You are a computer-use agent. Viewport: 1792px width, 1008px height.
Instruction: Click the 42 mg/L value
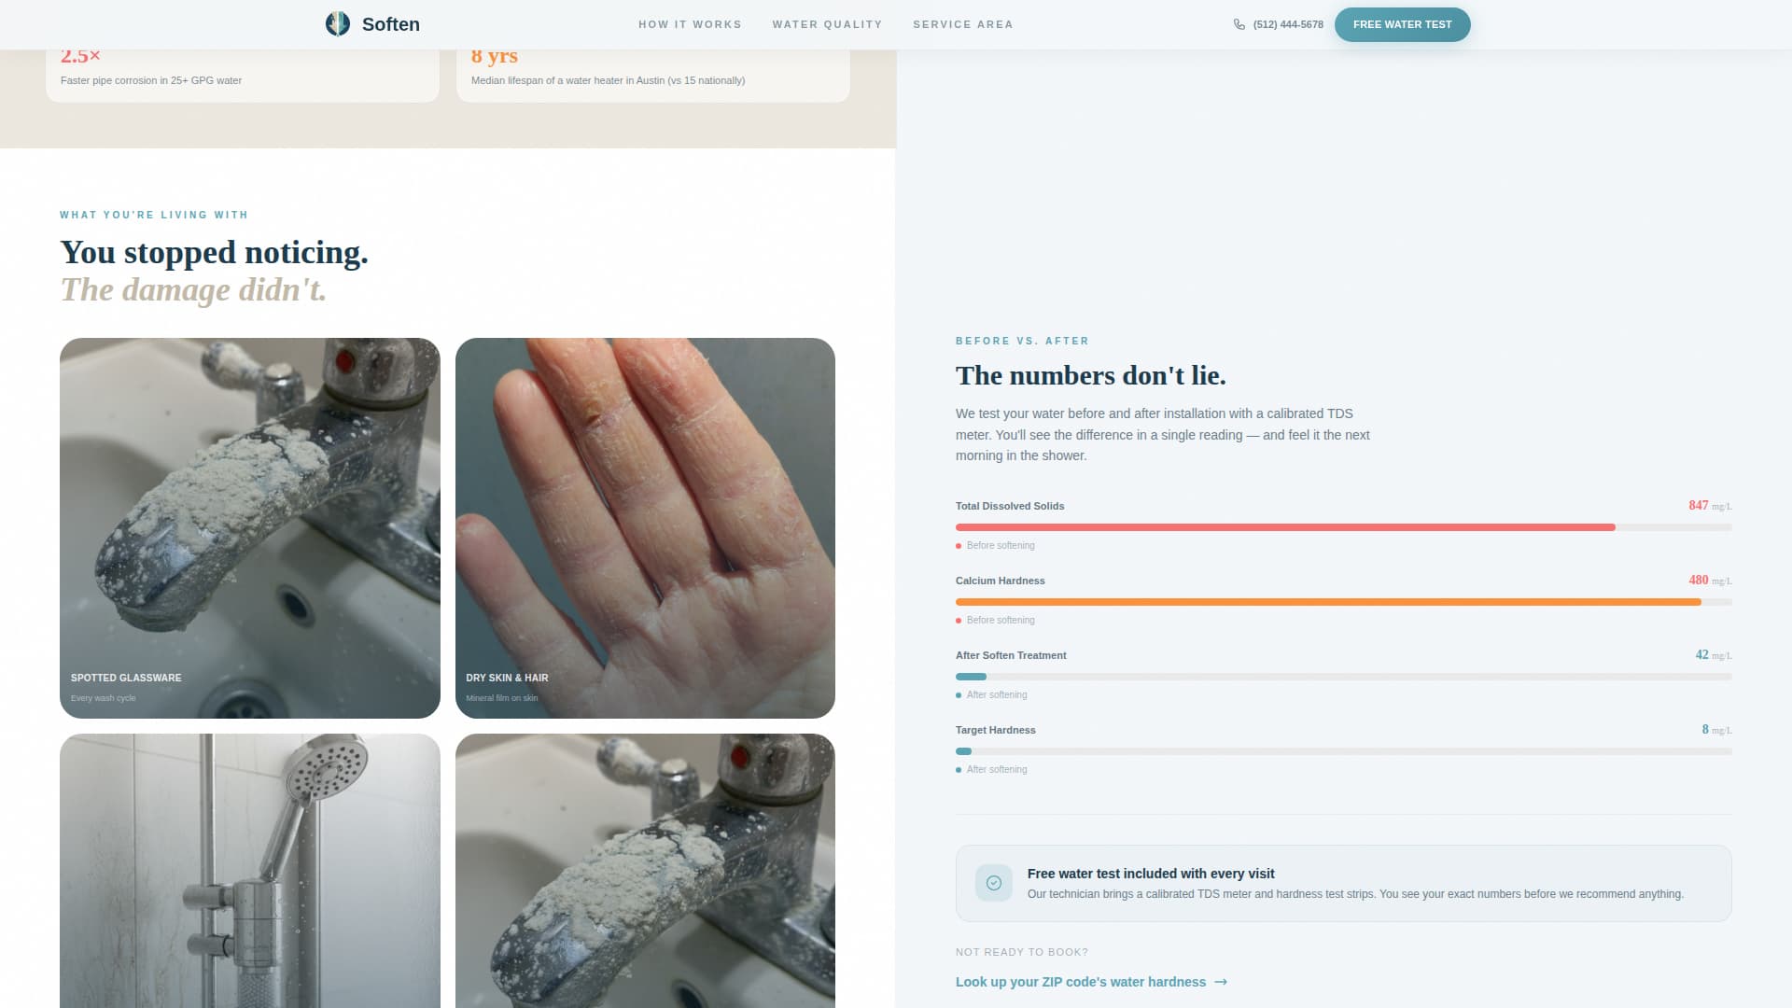(x=1714, y=655)
